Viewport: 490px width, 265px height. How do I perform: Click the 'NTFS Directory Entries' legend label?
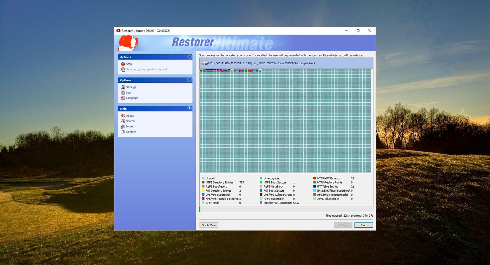(219, 183)
